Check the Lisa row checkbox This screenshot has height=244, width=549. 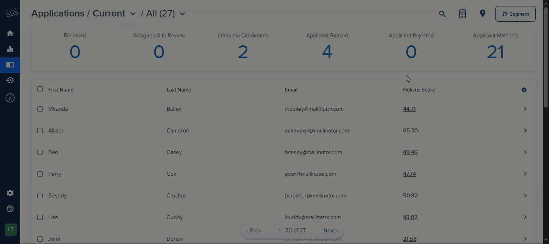pos(40,217)
